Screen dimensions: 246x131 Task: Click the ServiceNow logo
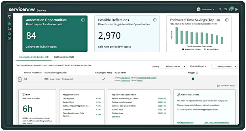click(x=22, y=10)
